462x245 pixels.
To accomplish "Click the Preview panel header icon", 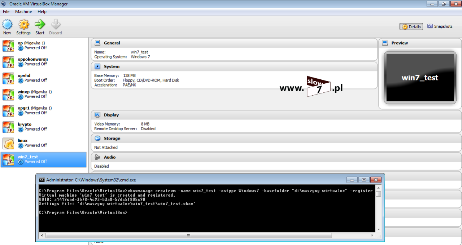I will coord(385,43).
